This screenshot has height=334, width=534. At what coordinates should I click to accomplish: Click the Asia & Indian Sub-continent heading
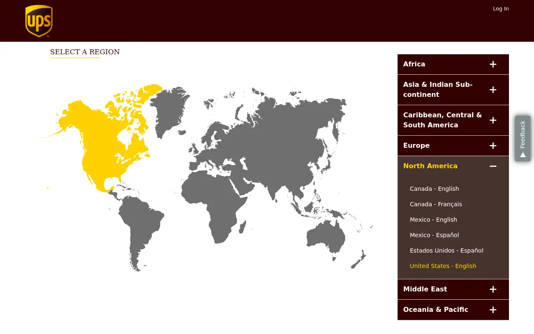click(438, 89)
